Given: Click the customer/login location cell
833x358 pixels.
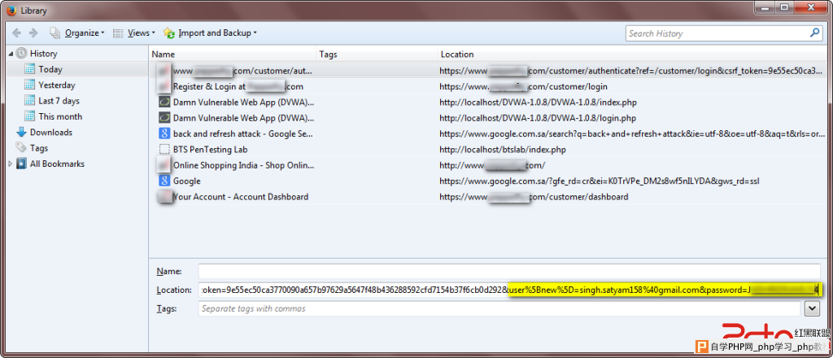Looking at the screenshot, I should (x=523, y=86).
